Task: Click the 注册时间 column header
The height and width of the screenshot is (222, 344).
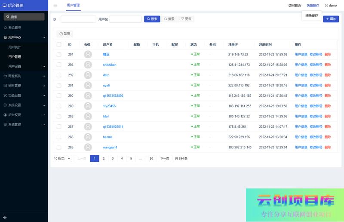Action: coord(265,44)
